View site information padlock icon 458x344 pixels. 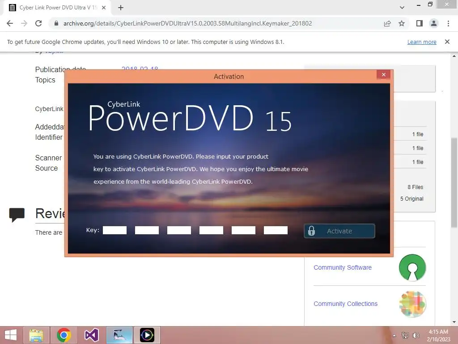tap(56, 23)
